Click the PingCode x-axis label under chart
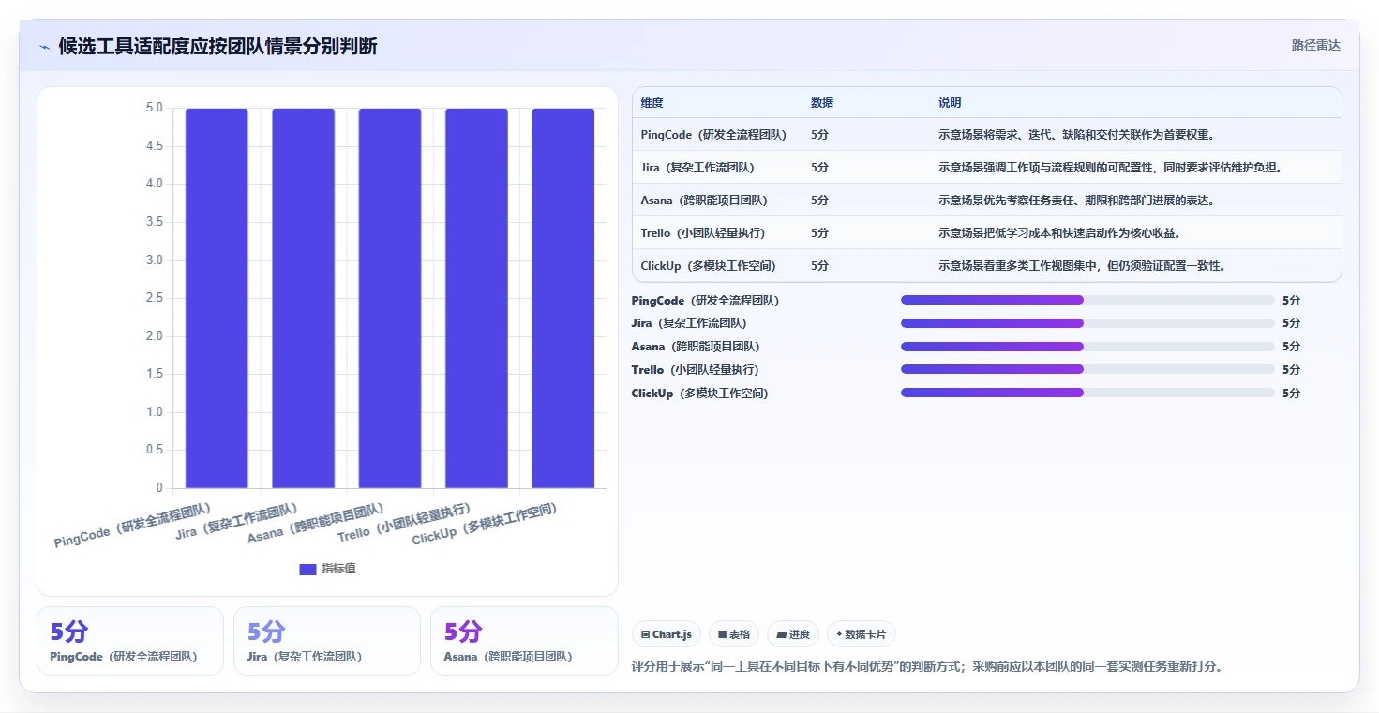1379x713 pixels. pyautogui.click(x=132, y=525)
